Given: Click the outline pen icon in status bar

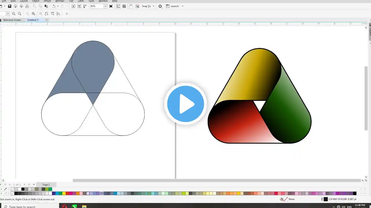Looking at the screenshot, I should (x=322, y=199).
